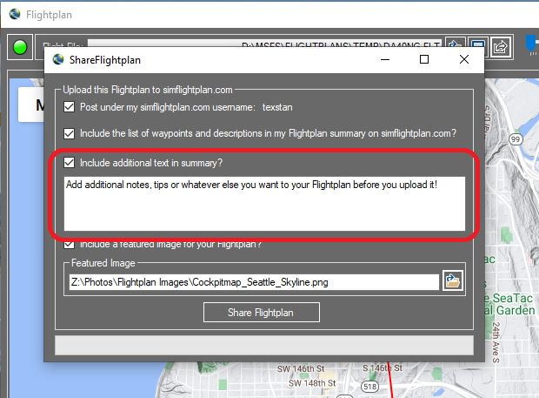The image size is (539, 398).
Task: Click the SeaTac map label
Action: pyautogui.click(x=513, y=298)
